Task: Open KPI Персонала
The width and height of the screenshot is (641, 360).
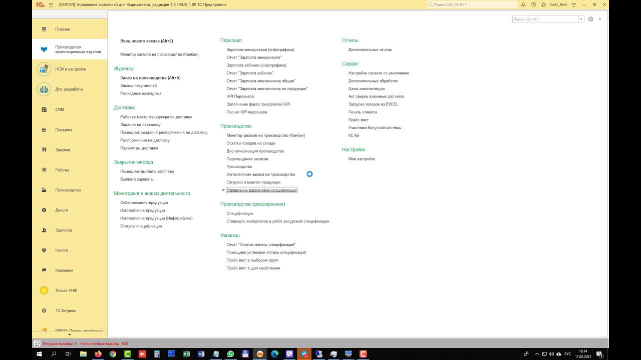Action: coord(240,96)
